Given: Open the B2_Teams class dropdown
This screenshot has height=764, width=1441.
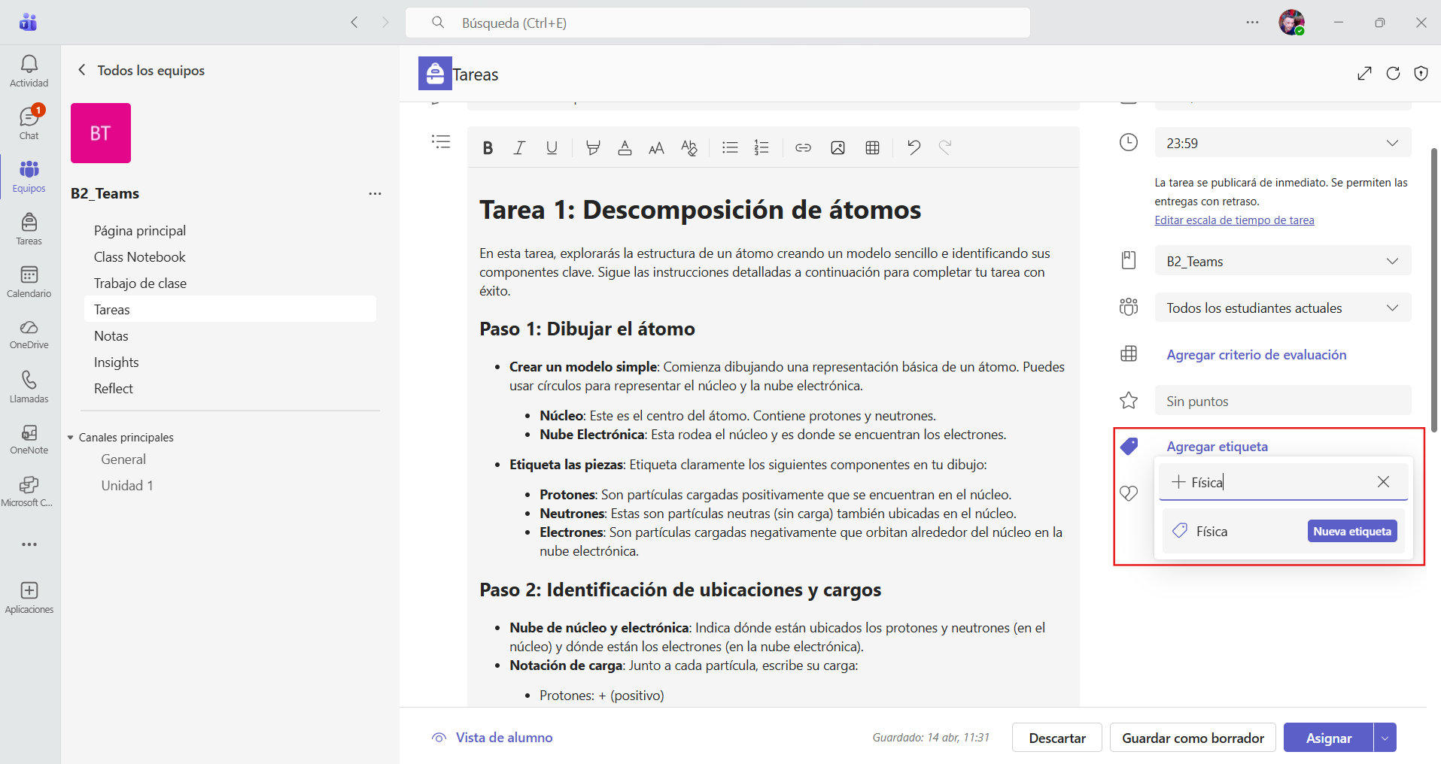Looking at the screenshot, I should pyautogui.click(x=1282, y=261).
